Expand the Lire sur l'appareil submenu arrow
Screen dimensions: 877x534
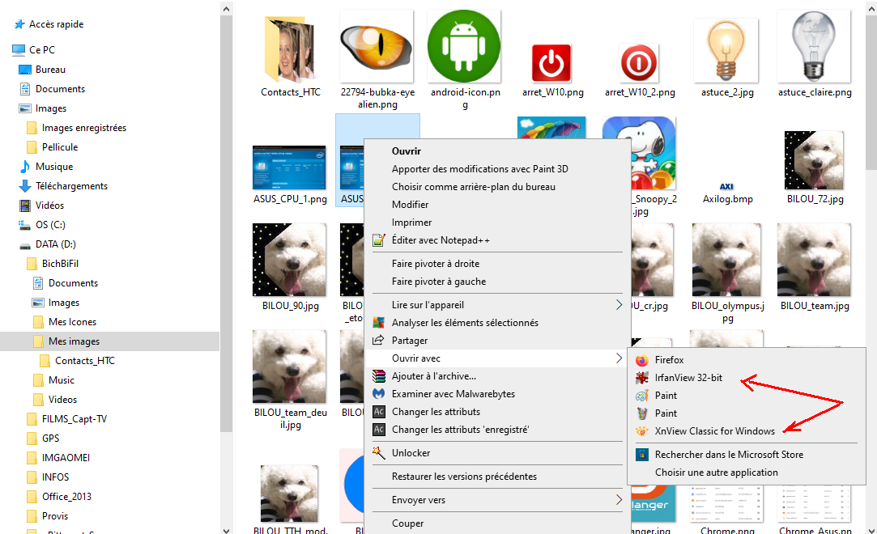619,305
